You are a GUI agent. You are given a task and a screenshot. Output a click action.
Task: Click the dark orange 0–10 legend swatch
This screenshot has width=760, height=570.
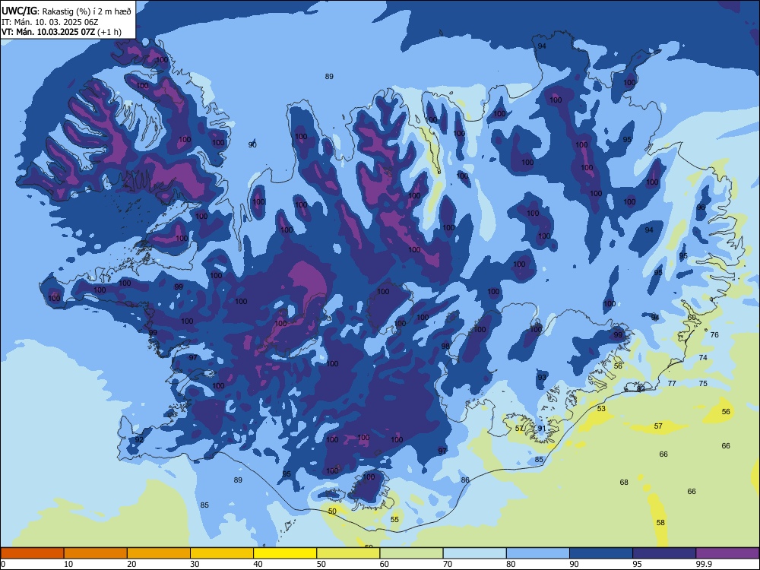32,553
